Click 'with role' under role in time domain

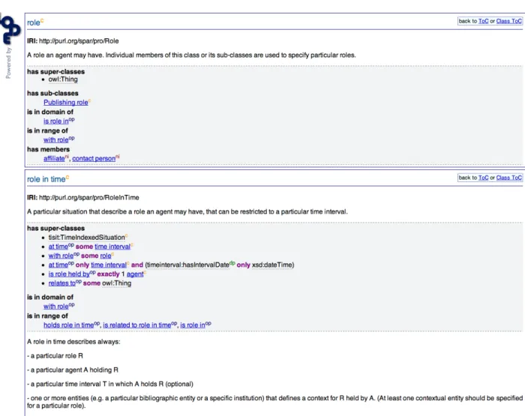pyautogui.click(x=56, y=307)
